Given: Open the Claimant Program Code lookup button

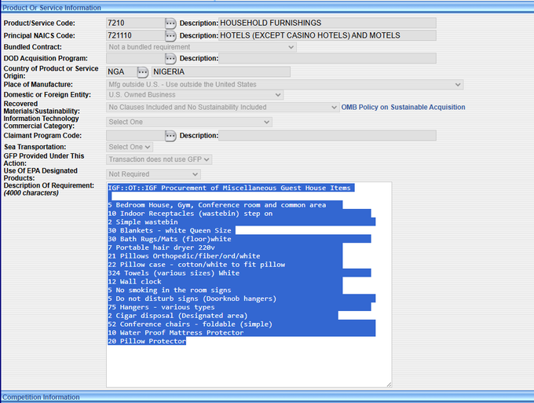Looking at the screenshot, I should tap(170, 136).
